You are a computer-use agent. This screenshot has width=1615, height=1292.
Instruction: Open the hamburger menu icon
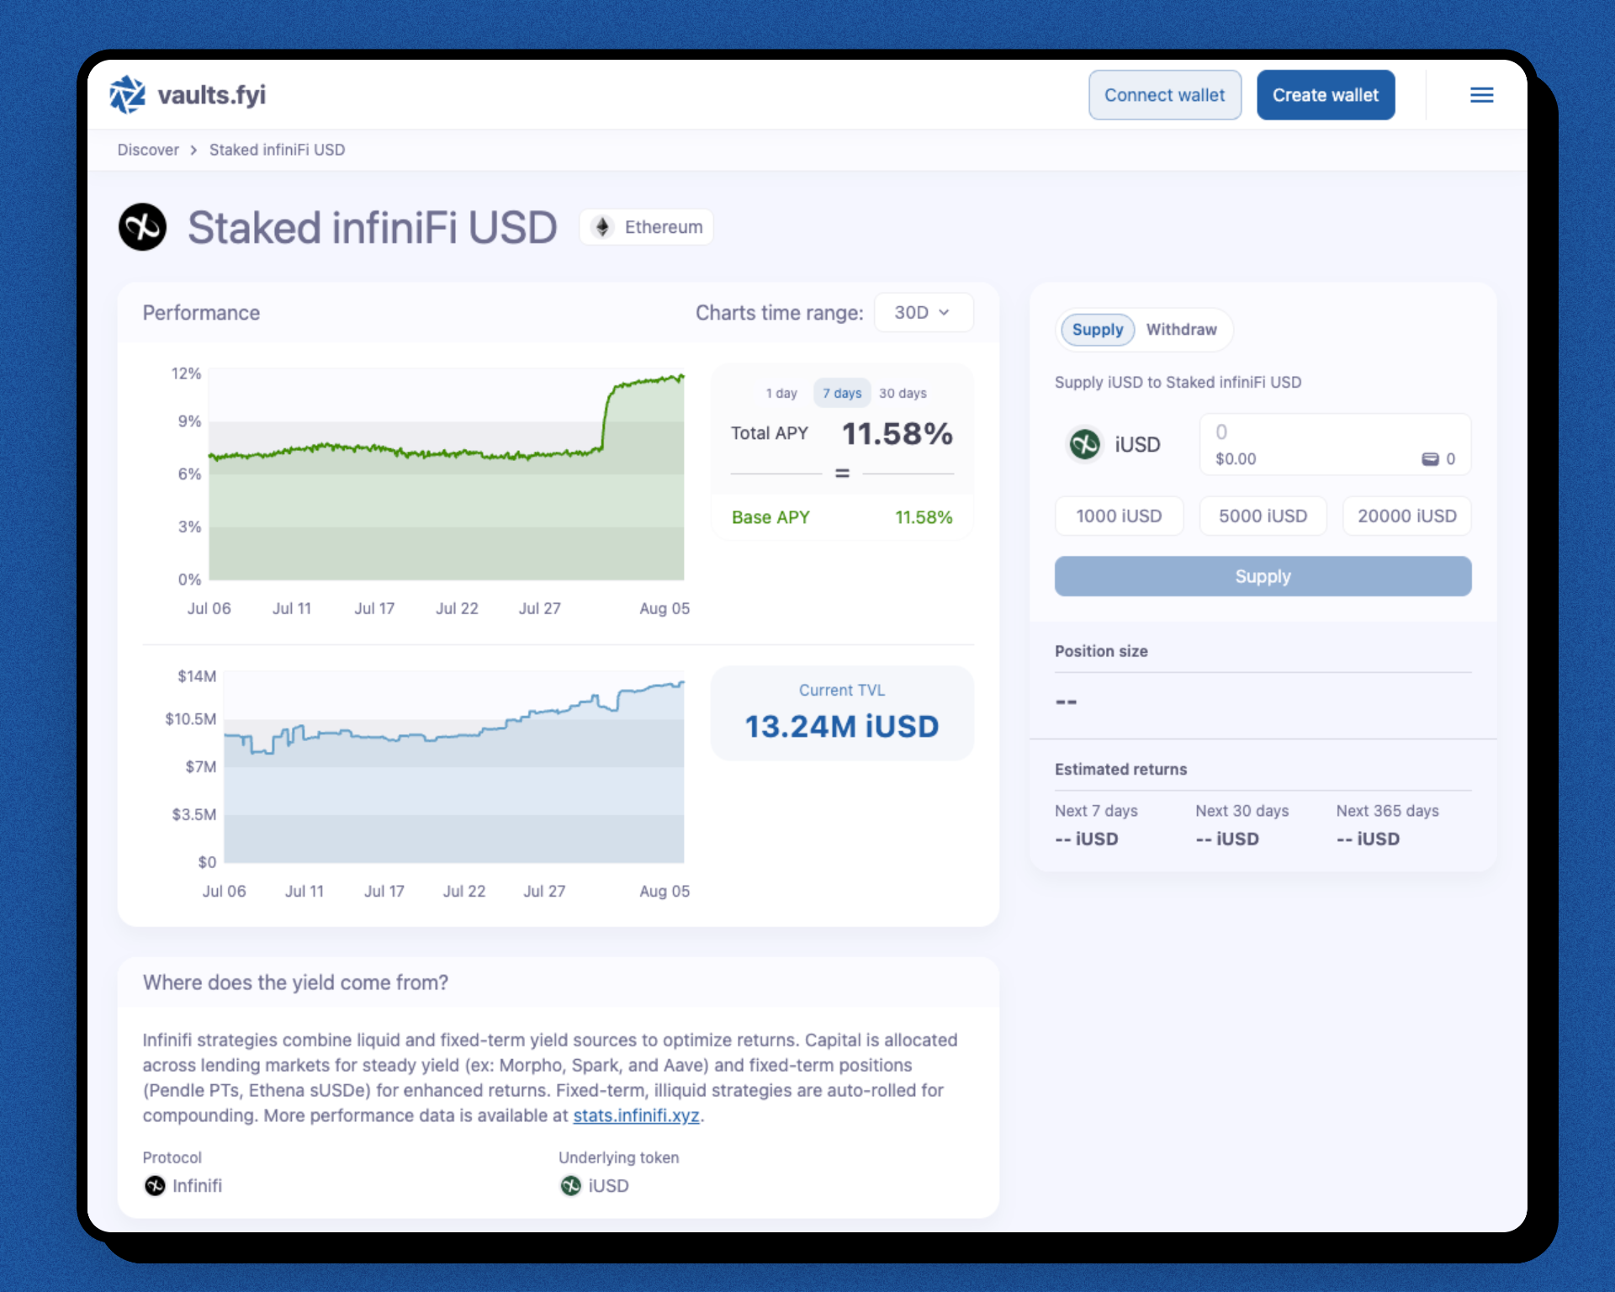point(1481,95)
